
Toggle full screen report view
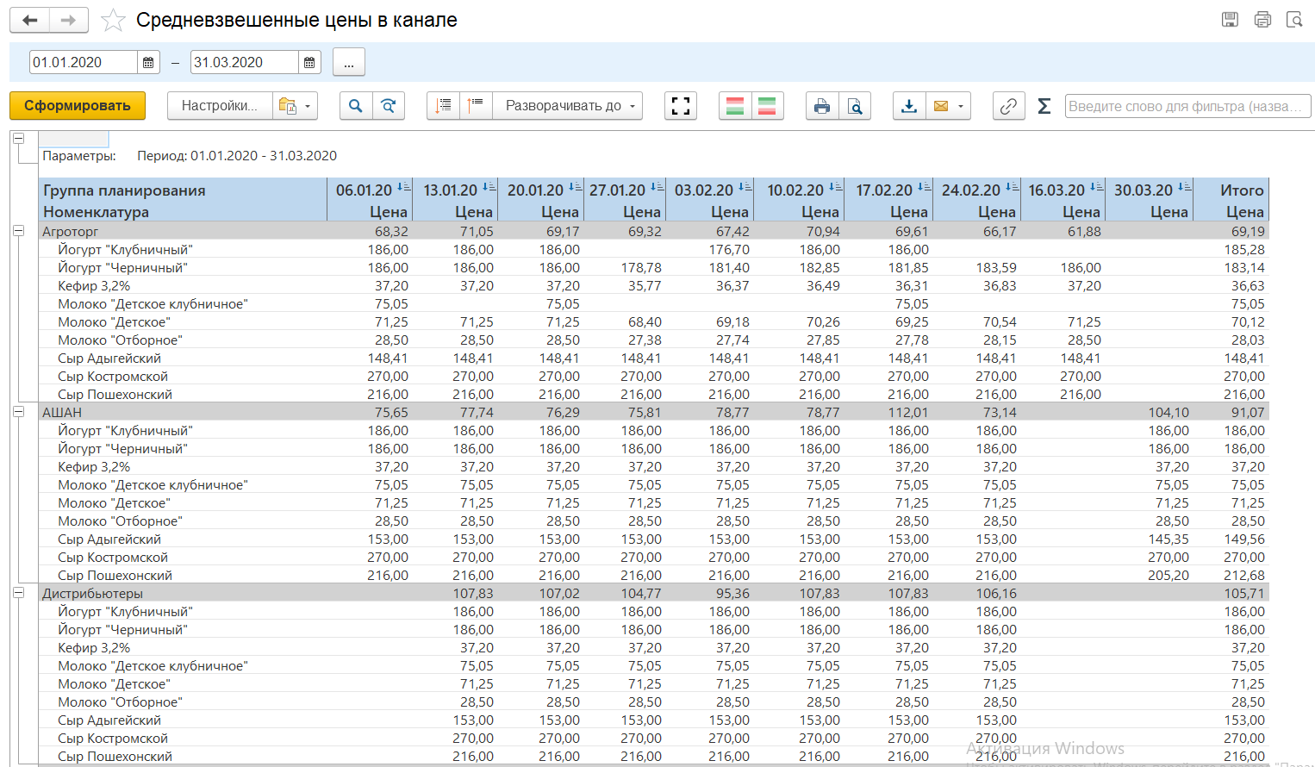pos(681,106)
